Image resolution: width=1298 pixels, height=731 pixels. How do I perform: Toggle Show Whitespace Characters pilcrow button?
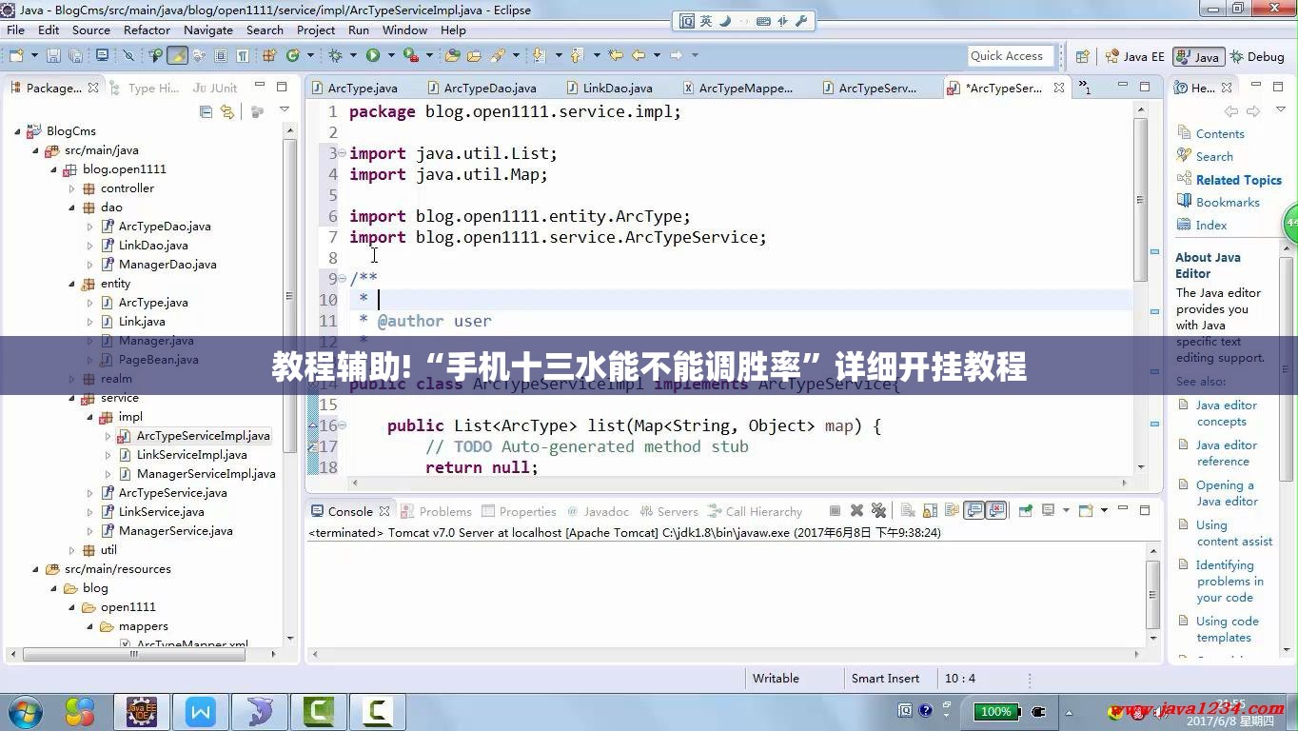[x=243, y=56]
